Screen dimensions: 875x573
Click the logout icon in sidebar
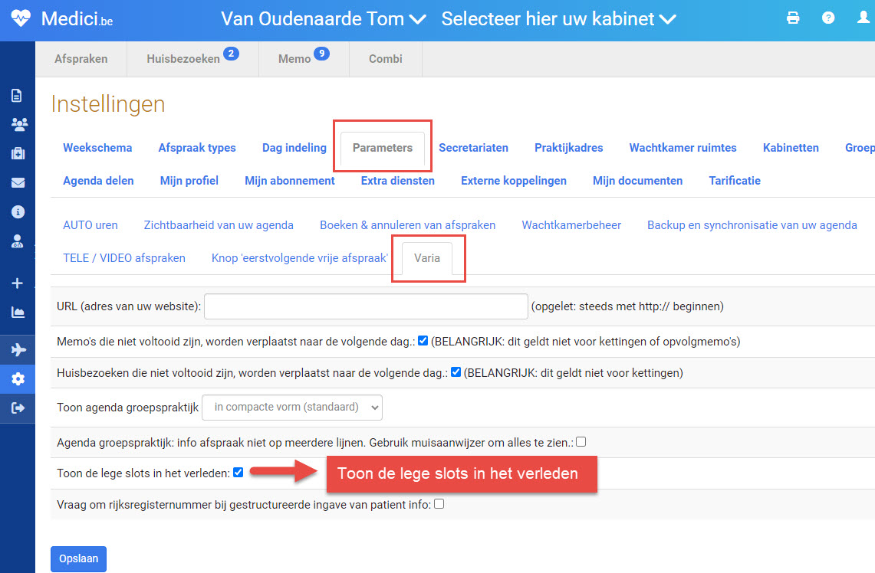[17, 408]
